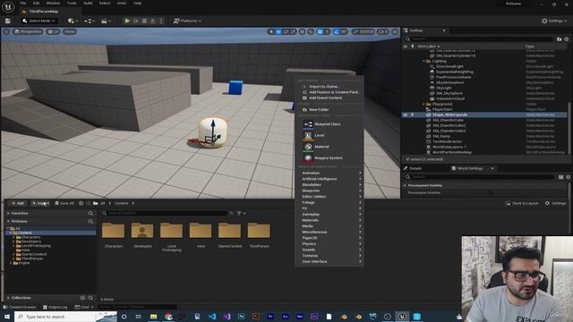Toggle grid snapping in viewport

(321, 32)
